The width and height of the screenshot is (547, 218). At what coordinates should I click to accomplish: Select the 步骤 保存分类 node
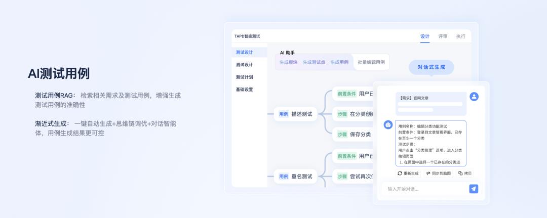pyautogui.click(x=353, y=135)
